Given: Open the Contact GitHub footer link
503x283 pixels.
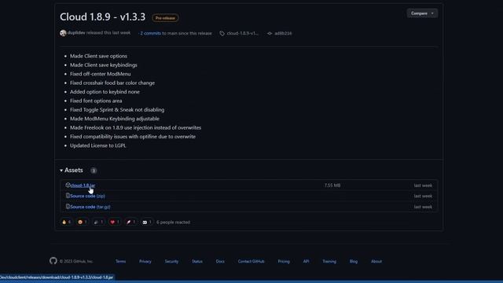Looking at the screenshot, I should (251, 262).
